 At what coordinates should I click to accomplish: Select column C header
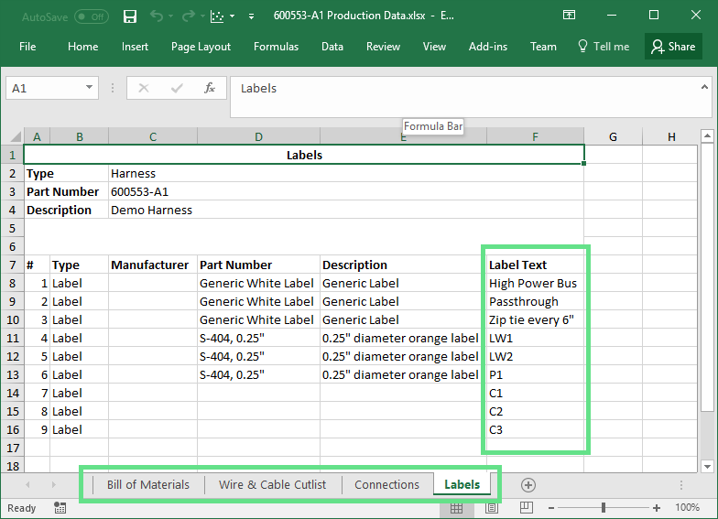153,137
